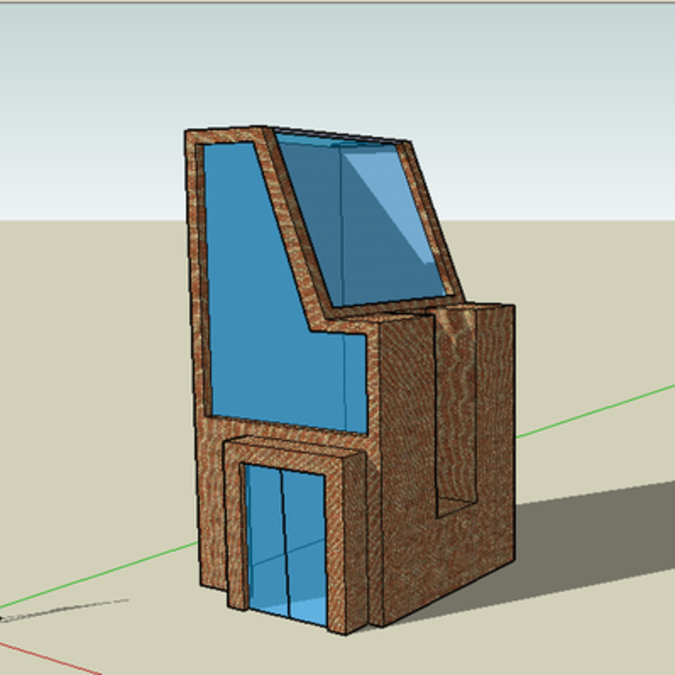Click the recessed niche in the side wall
This screenshot has width=675, height=675.
[456, 410]
